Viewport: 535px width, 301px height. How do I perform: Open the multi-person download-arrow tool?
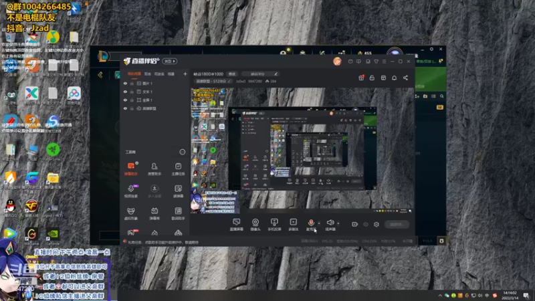point(154,191)
